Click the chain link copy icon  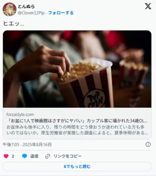coord(48,156)
